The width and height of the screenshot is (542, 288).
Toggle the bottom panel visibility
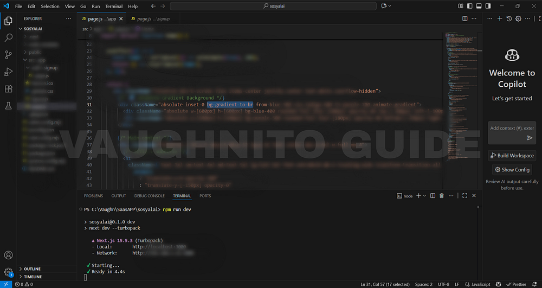[479, 6]
